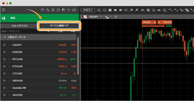Zoom in the chart
The width and height of the screenshot is (194, 101).
(137, 10)
